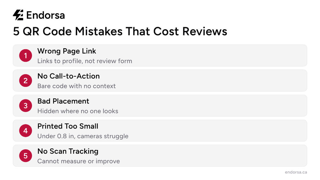Image resolution: width=320 pixels, height=180 pixels.
Task: Click the 'Bare code with no context' text
Action: [x=76, y=86]
